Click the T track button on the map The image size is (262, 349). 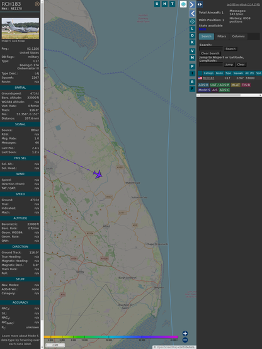coord(172,4)
